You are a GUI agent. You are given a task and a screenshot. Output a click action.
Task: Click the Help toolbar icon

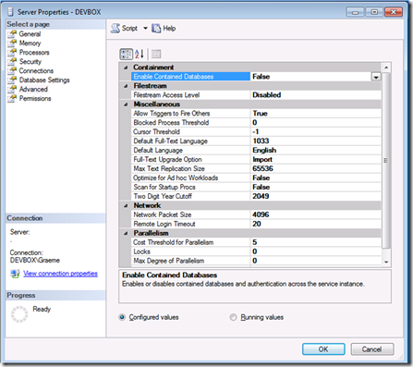[x=156, y=29]
